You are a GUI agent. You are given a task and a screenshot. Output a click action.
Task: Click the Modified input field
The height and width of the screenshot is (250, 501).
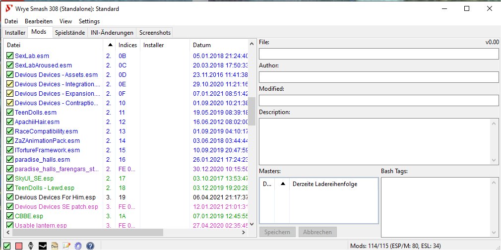378,100
